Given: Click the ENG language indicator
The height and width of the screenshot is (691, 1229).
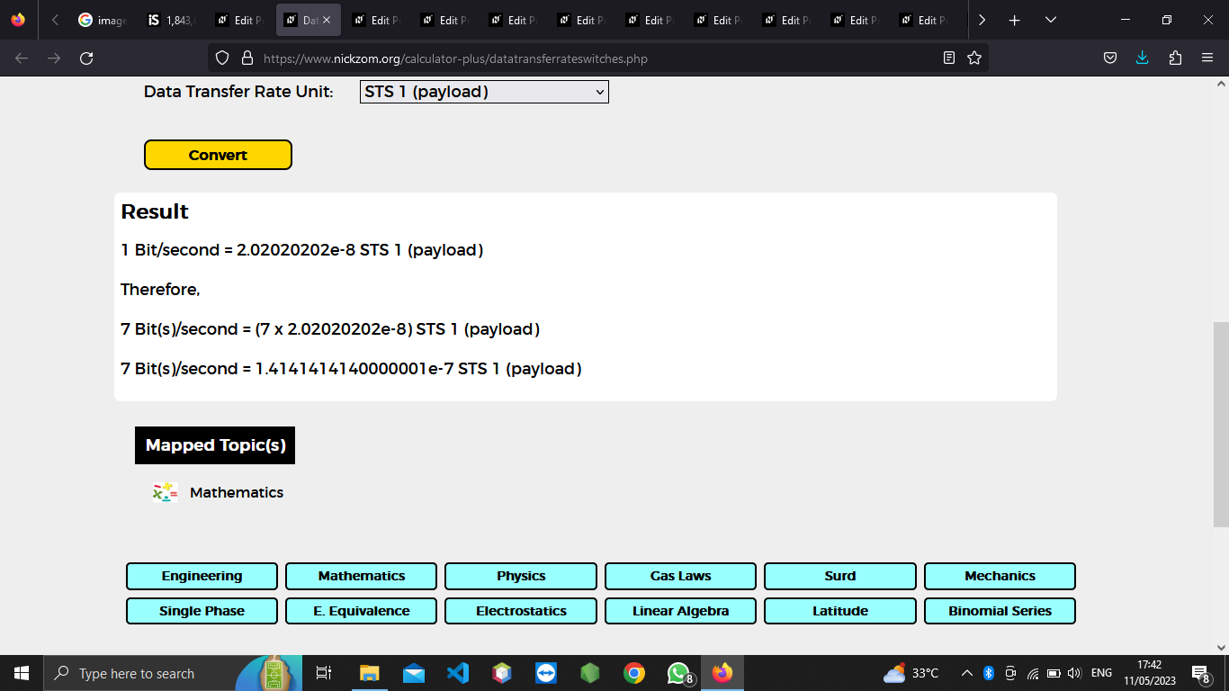Looking at the screenshot, I should (1101, 673).
